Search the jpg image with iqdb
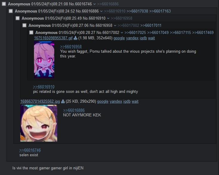The height and width of the screenshot is (175, 219). coord(127,101)
